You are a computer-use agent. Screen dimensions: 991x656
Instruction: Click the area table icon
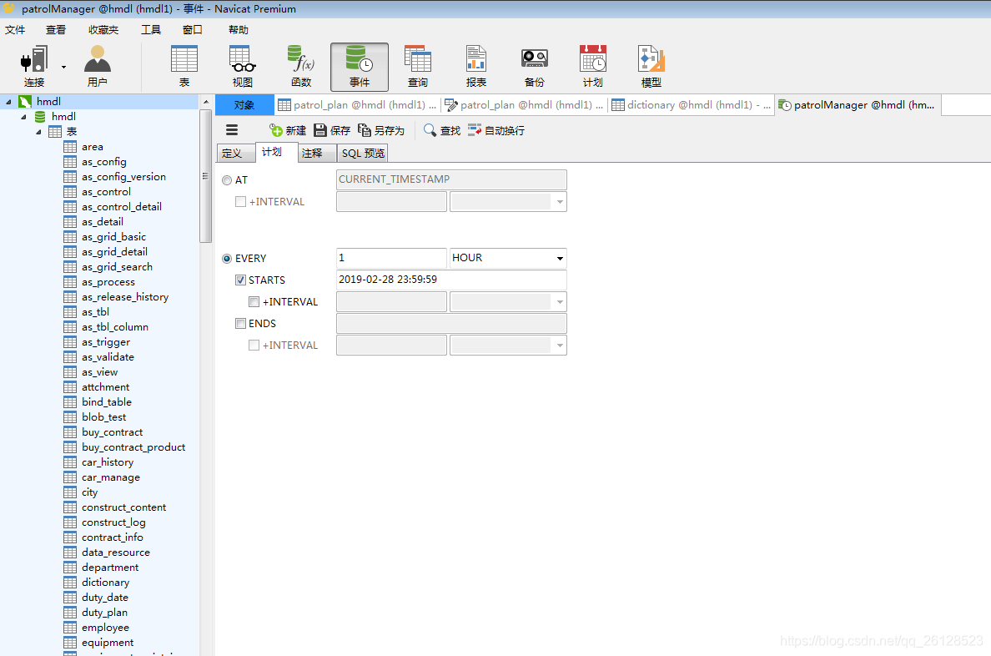70,147
